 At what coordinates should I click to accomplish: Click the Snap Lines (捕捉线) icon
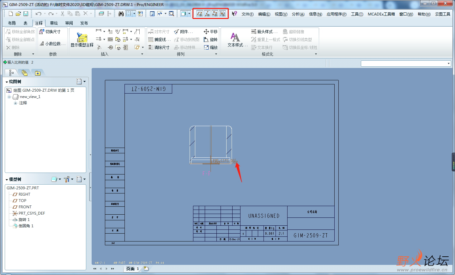[151, 40]
